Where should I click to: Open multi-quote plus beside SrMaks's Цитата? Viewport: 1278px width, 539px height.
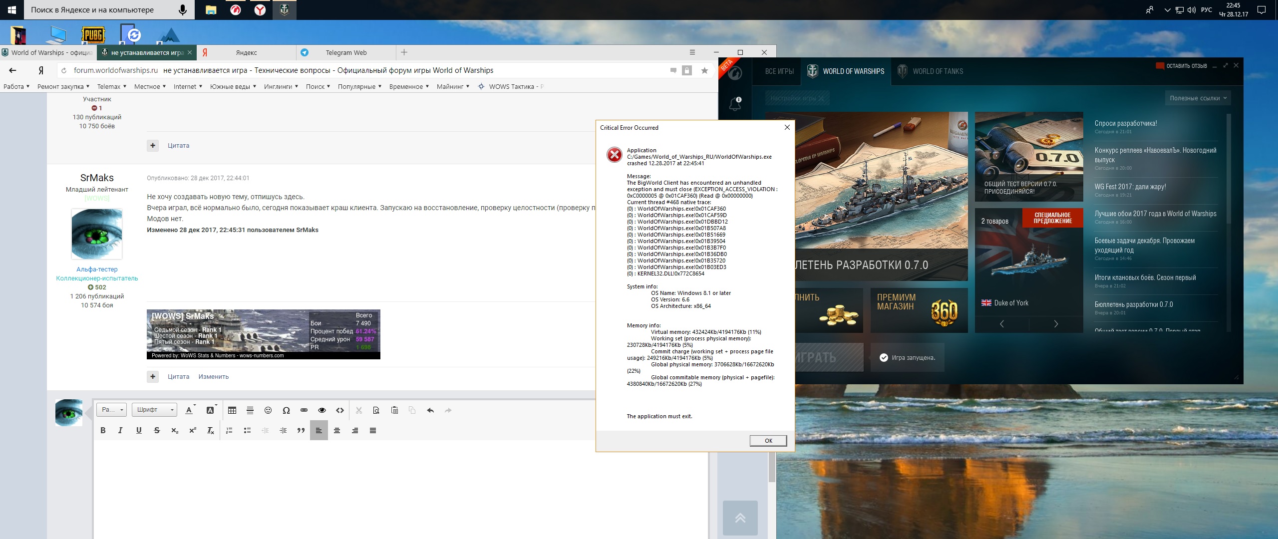coord(153,377)
